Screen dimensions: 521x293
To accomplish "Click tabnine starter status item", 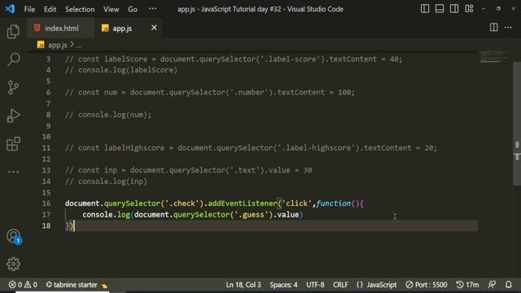I will (x=77, y=285).
